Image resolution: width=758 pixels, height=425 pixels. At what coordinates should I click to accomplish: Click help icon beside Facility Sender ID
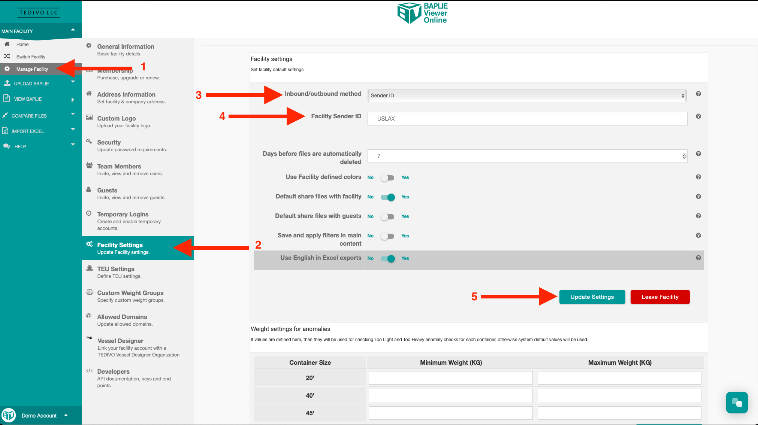click(x=698, y=116)
